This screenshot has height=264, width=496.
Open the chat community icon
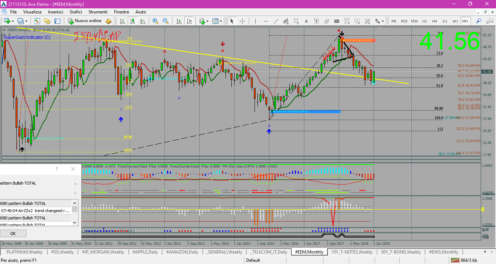pyautogui.click(x=489, y=21)
